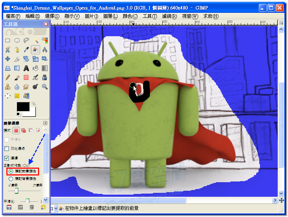Select the Shear tool
Image resolution: width=288 pixels, height=217 pixels.
[x=45, y=59]
